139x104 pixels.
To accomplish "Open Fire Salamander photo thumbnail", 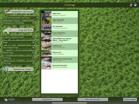I will [x=46, y=27].
